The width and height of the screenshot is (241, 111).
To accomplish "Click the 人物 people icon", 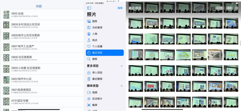I will [x=89, y=34].
